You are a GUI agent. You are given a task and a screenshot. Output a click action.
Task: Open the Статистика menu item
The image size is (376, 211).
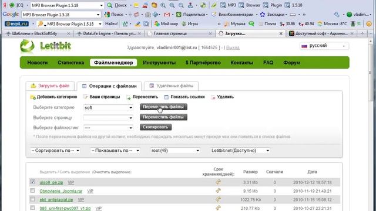click(x=70, y=63)
